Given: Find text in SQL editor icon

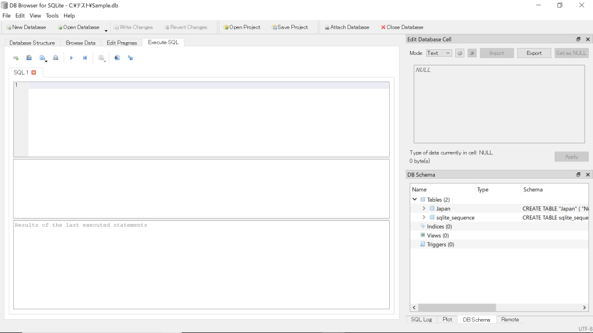Looking at the screenshot, I should coord(117,58).
